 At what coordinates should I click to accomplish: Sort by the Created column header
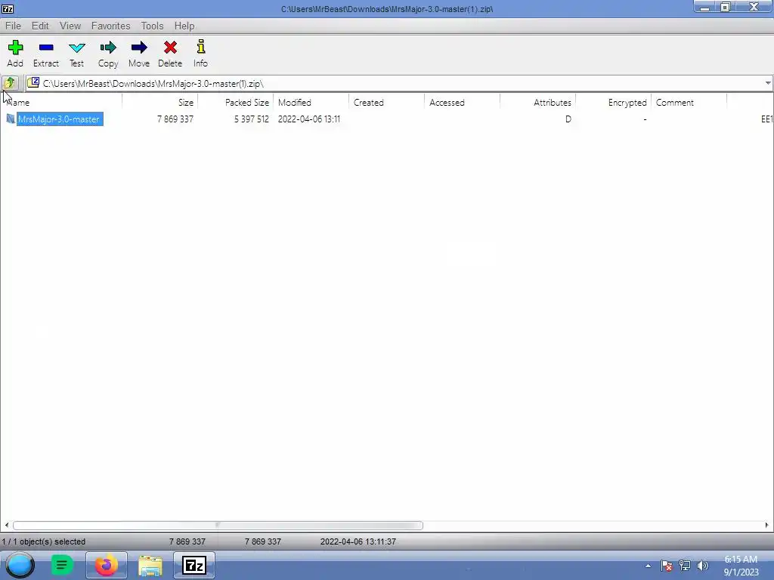(386, 102)
